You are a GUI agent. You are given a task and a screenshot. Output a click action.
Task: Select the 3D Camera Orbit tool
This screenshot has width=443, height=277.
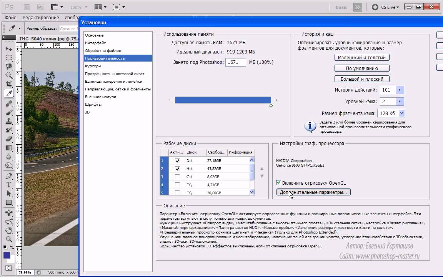point(9,222)
